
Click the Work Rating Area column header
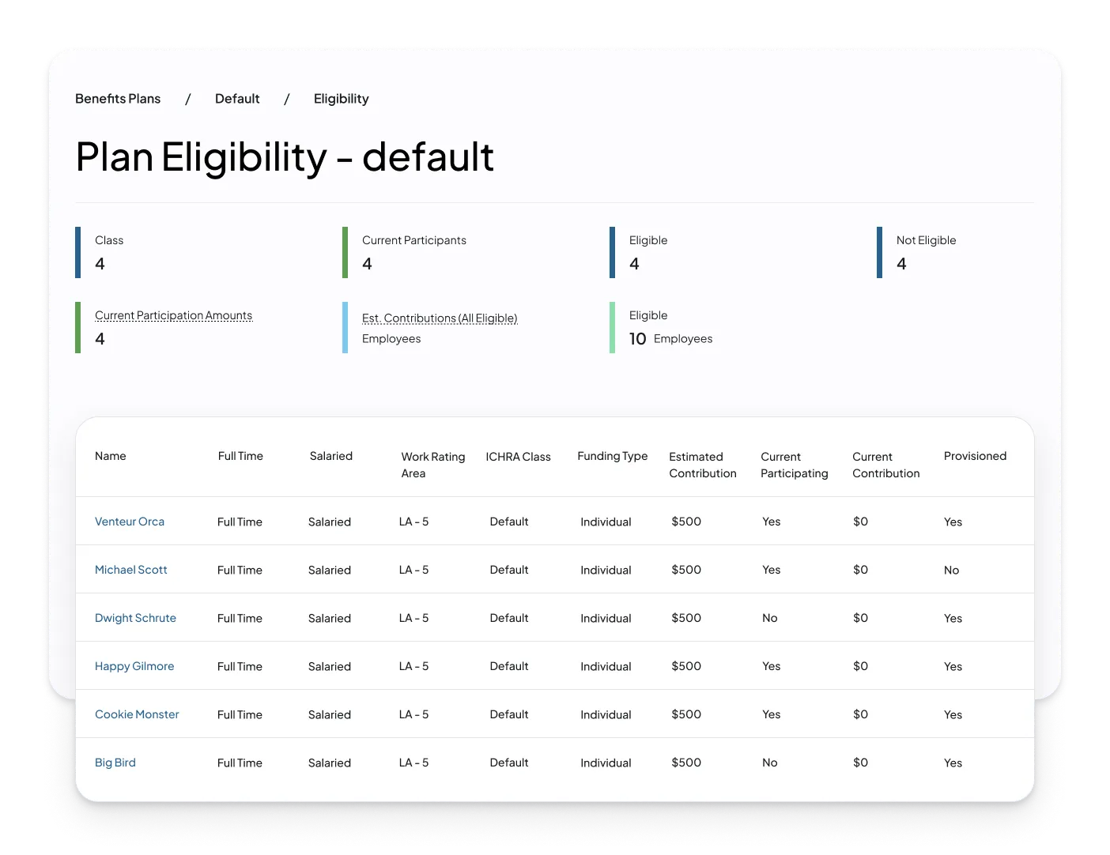432,465
